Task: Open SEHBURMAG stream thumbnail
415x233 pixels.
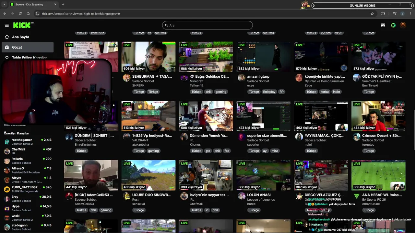Action: click(148, 57)
